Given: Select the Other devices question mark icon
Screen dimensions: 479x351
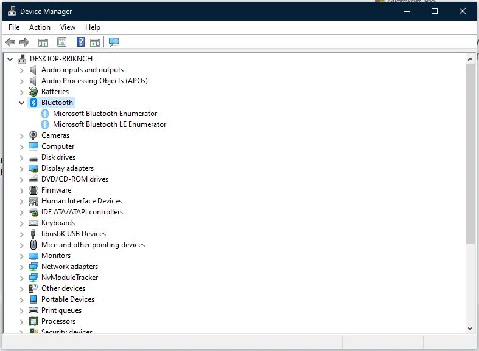Looking at the screenshot, I should coord(33,288).
